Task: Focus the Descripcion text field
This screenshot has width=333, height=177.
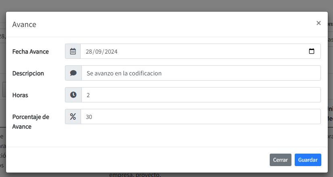Action: click(201, 73)
